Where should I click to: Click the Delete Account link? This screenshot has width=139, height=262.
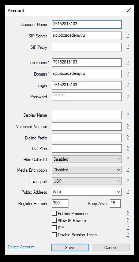pos(21,247)
